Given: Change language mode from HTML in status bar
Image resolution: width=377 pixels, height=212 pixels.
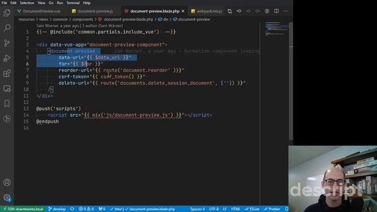Looking at the screenshot, I should pyautogui.click(x=236, y=209).
